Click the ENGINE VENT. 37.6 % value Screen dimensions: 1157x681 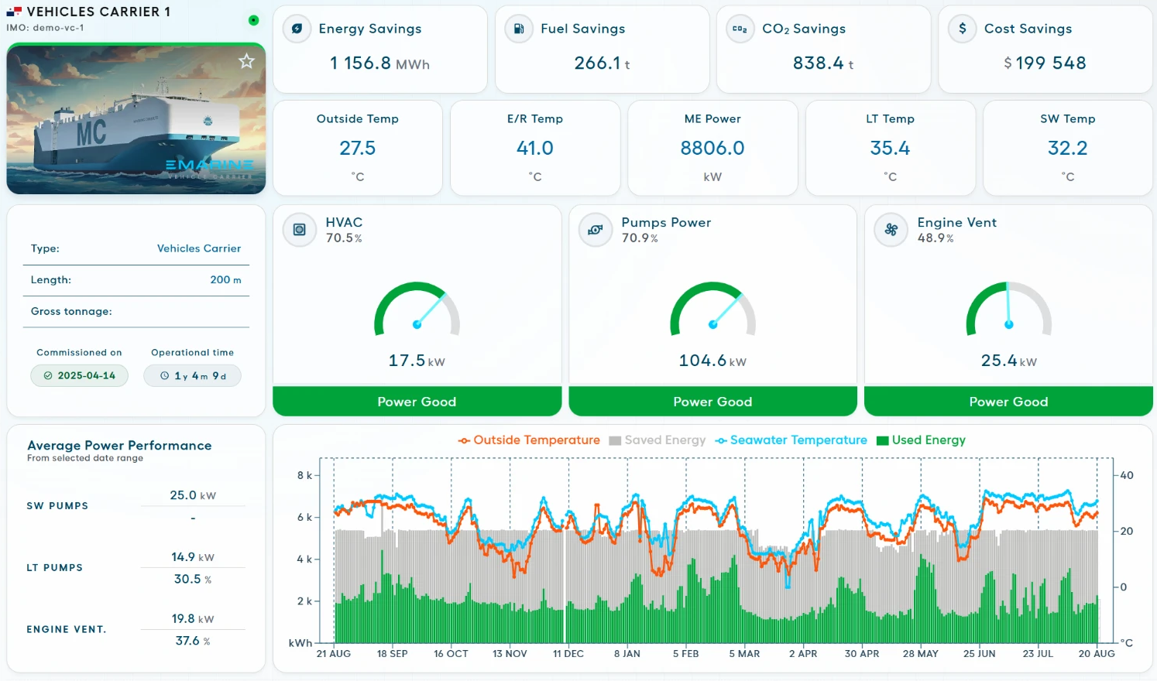[x=193, y=641]
